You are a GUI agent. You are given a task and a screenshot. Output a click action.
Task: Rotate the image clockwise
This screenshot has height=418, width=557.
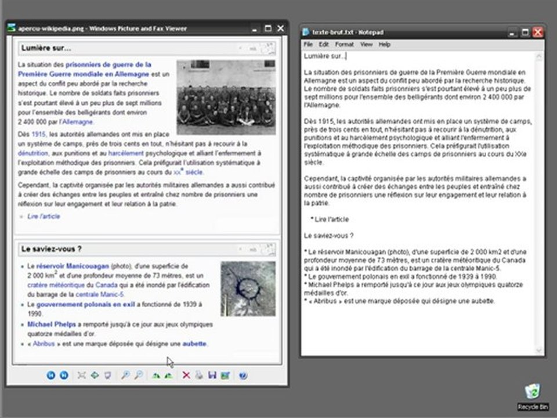(156, 376)
